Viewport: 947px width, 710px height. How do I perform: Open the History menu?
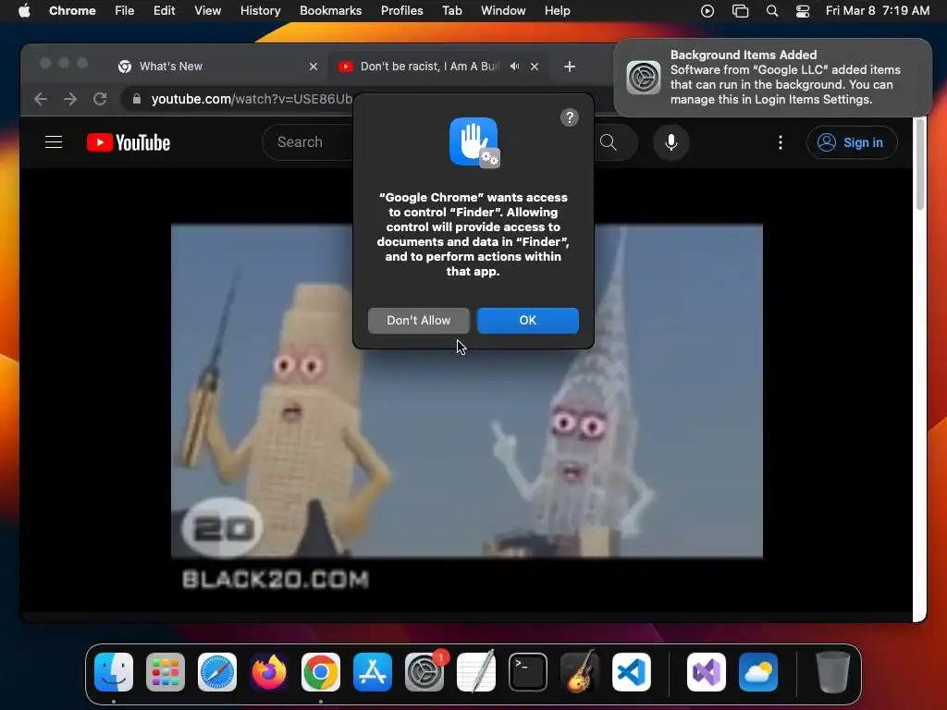[x=260, y=11]
